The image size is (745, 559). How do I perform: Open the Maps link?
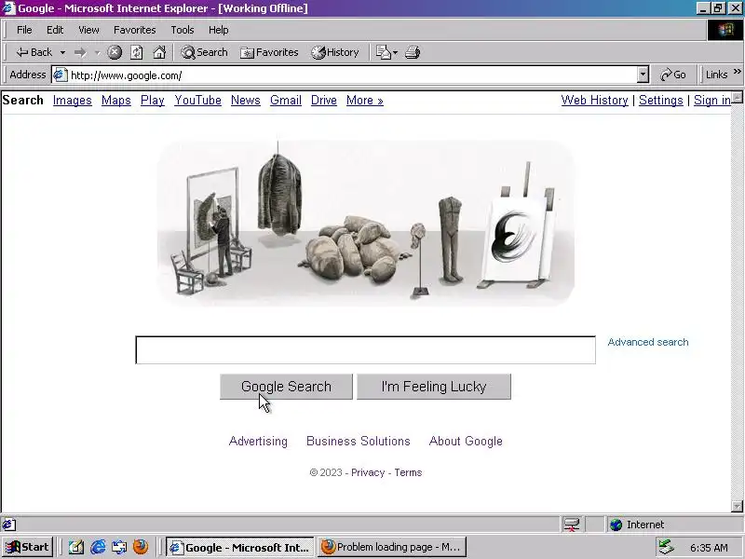click(115, 101)
